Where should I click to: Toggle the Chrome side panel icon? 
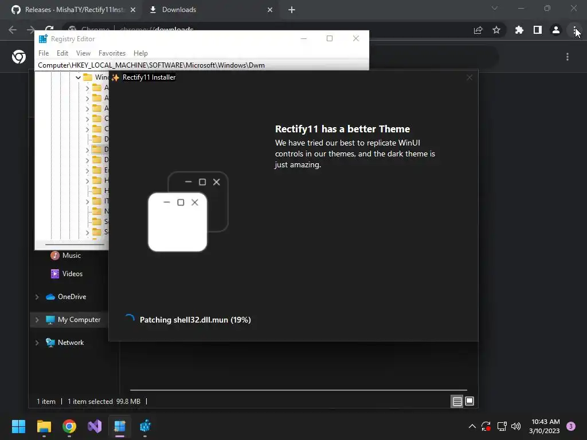[x=538, y=30]
